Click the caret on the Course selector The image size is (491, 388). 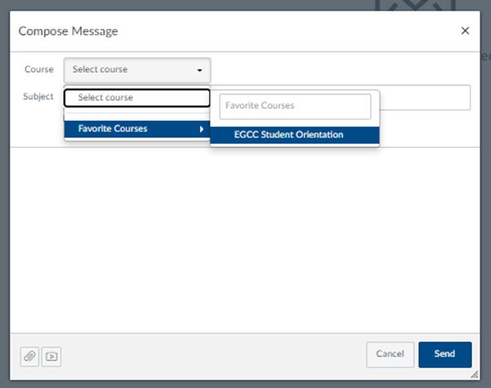[x=199, y=70]
